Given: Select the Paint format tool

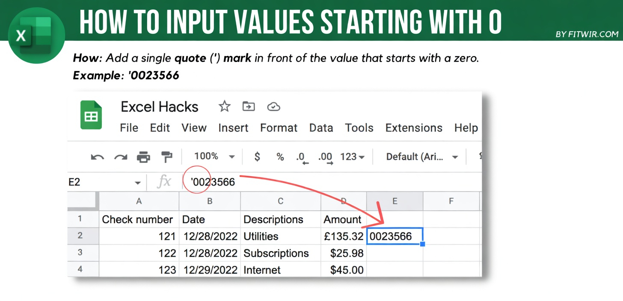Looking at the screenshot, I should 167,157.
